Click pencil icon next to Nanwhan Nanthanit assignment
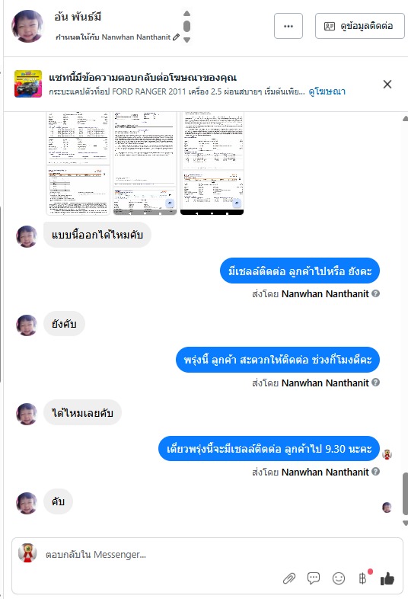The width and height of the screenshot is (408, 599). click(x=176, y=37)
